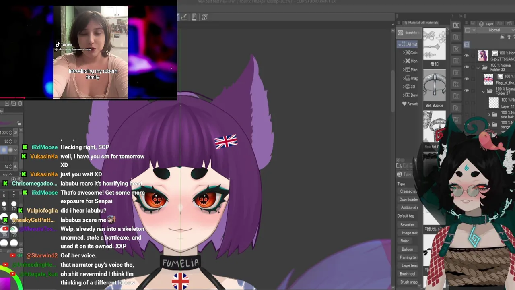
Task: Click the document icon in the top command bar
Action: click(x=194, y=17)
